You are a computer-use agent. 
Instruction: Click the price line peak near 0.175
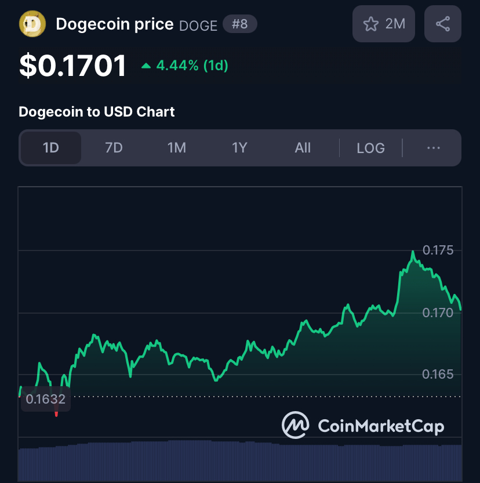(x=413, y=252)
